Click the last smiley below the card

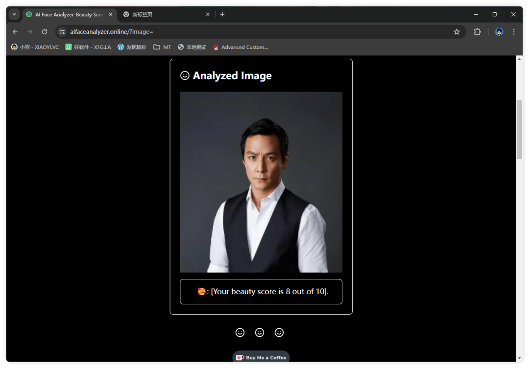(279, 333)
